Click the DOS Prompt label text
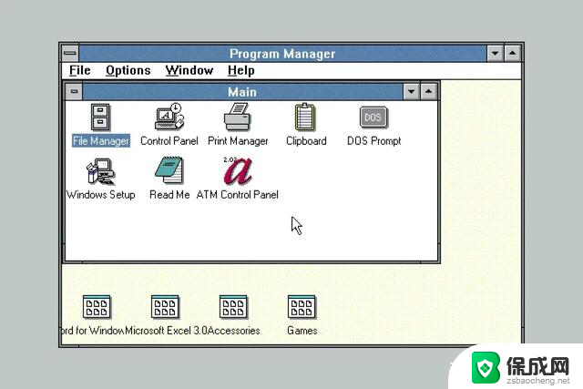The height and width of the screenshot is (389, 583). click(374, 141)
